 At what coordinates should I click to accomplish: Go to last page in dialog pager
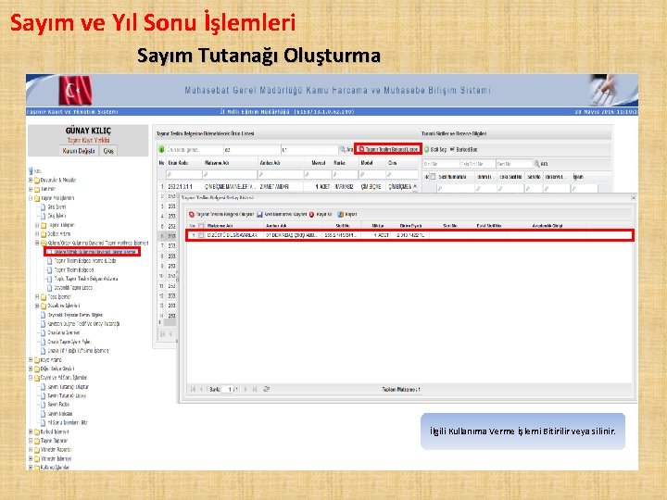(x=255, y=389)
